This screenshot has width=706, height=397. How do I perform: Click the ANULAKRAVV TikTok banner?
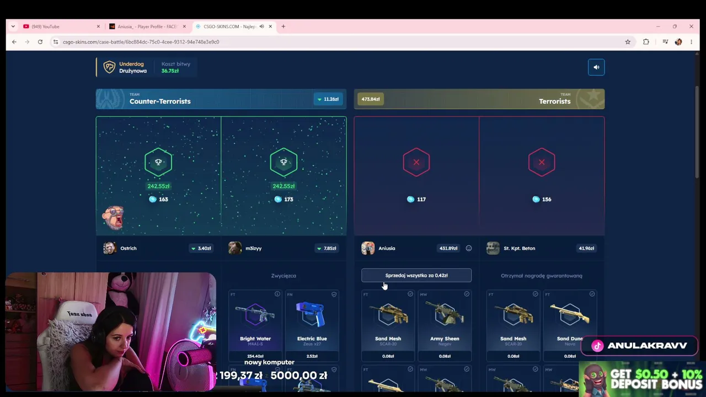pyautogui.click(x=639, y=346)
